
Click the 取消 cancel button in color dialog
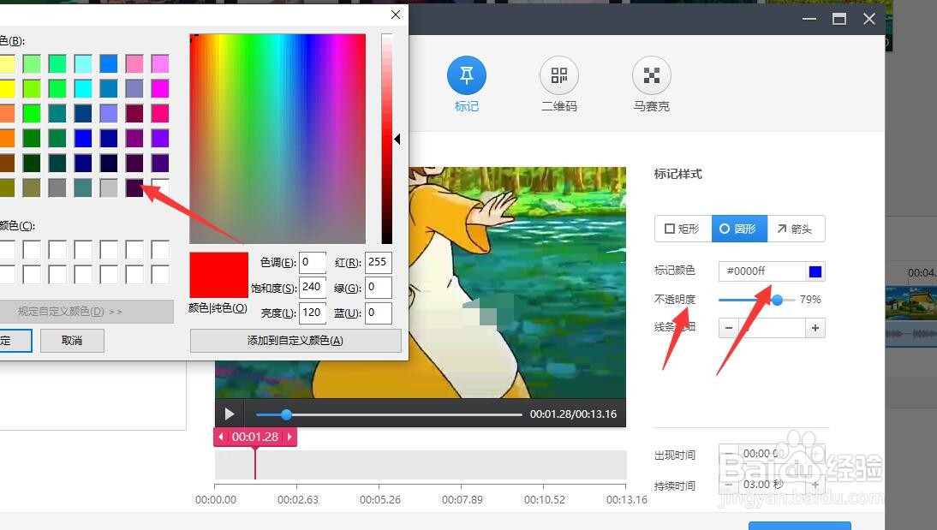72,341
